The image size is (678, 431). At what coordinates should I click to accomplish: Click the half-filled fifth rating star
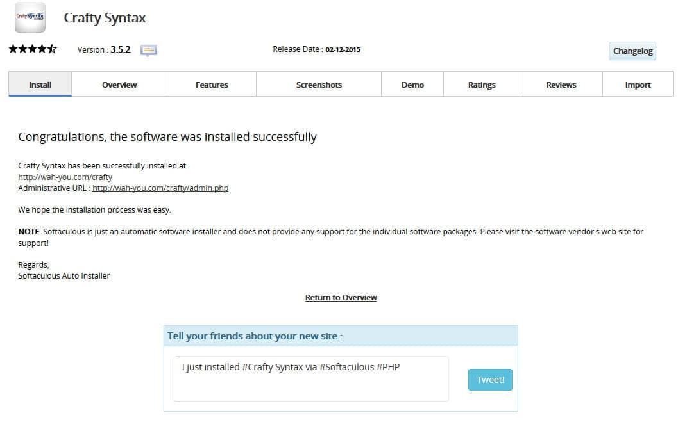52,49
